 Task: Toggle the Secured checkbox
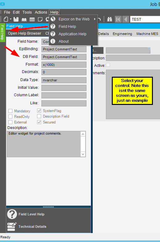point(39,122)
